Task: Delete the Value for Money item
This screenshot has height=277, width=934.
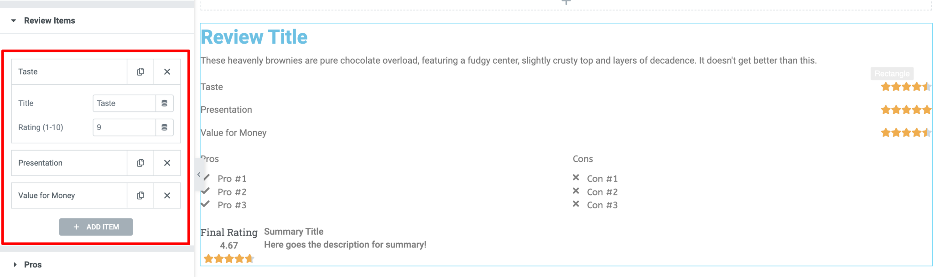Action: (167, 195)
